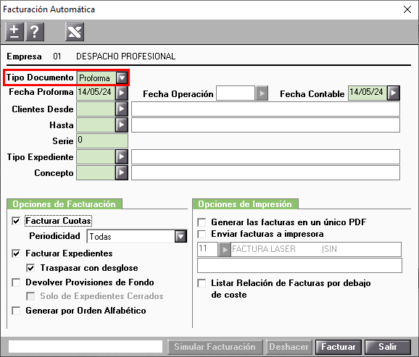Click the Concepto code field

click(96, 173)
